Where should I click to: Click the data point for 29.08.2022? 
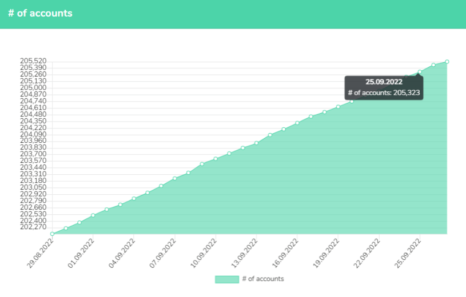coord(52,234)
